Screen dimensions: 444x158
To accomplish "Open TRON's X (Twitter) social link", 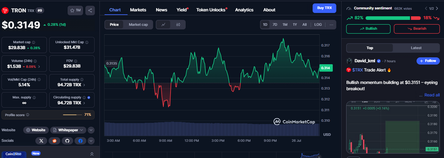I will (x=41, y=141).
